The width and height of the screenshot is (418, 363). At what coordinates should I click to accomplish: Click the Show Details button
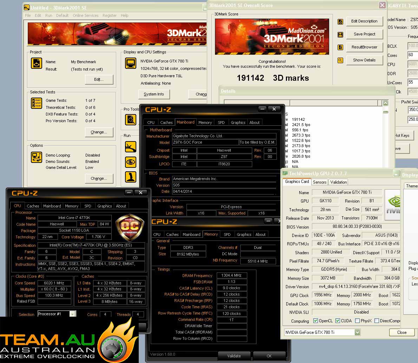(x=364, y=60)
